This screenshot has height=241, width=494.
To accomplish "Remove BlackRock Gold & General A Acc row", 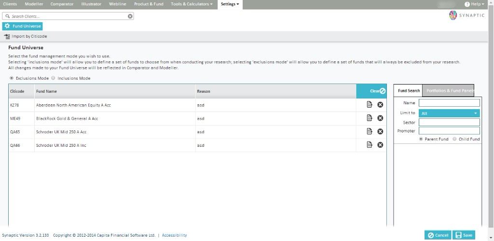I will coord(380,118).
